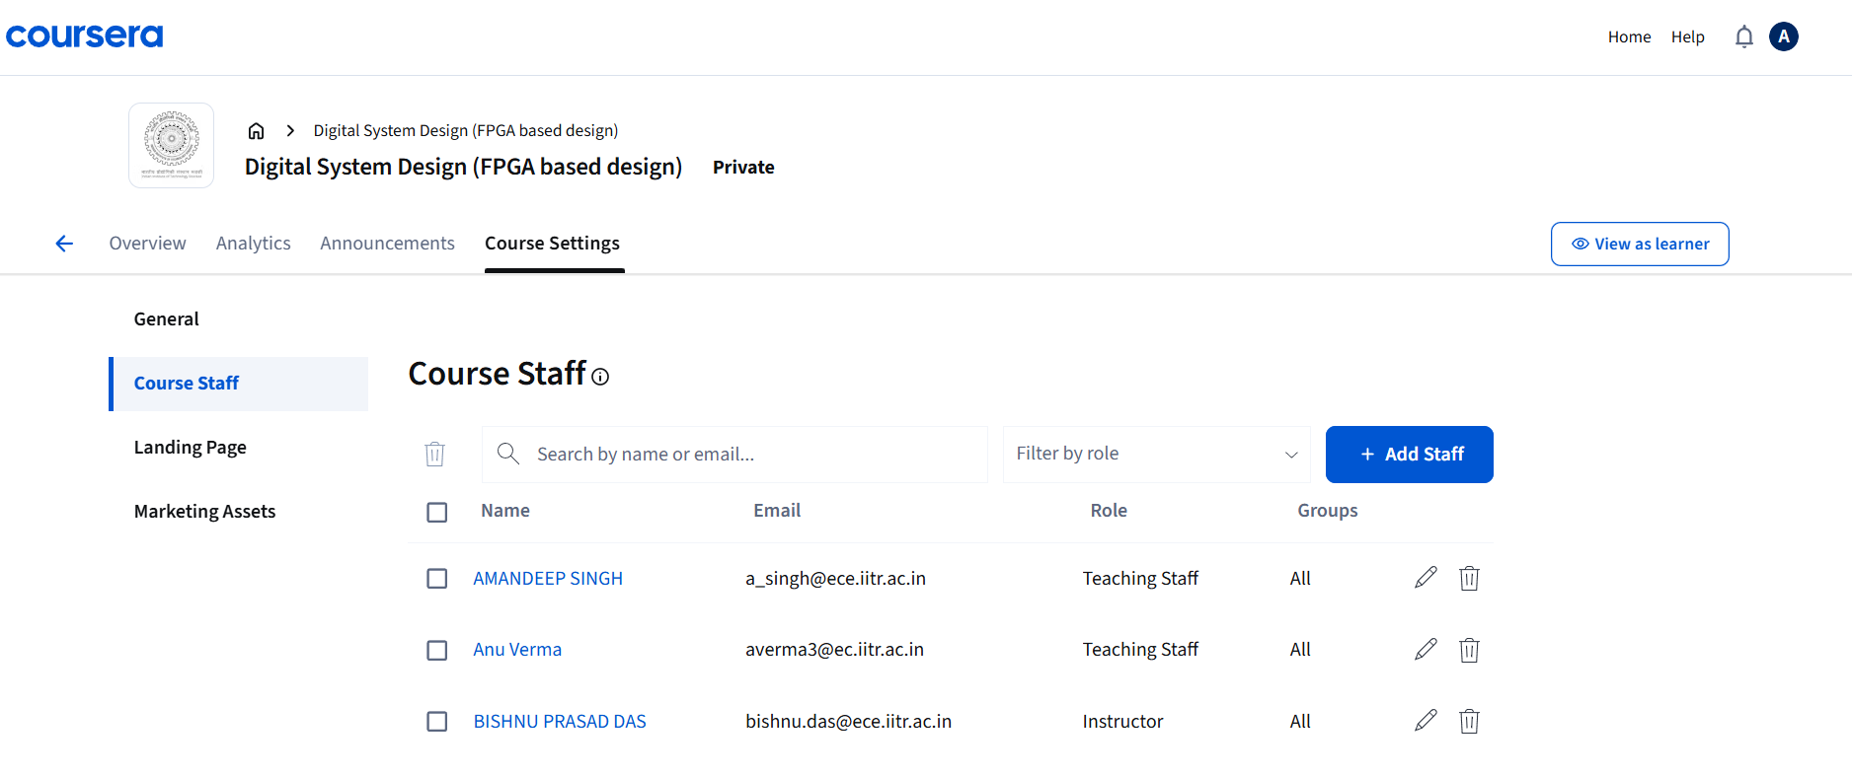Image resolution: width=1852 pixels, height=776 pixels.
Task: Click the home breadcrumb icon
Action: tap(256, 131)
